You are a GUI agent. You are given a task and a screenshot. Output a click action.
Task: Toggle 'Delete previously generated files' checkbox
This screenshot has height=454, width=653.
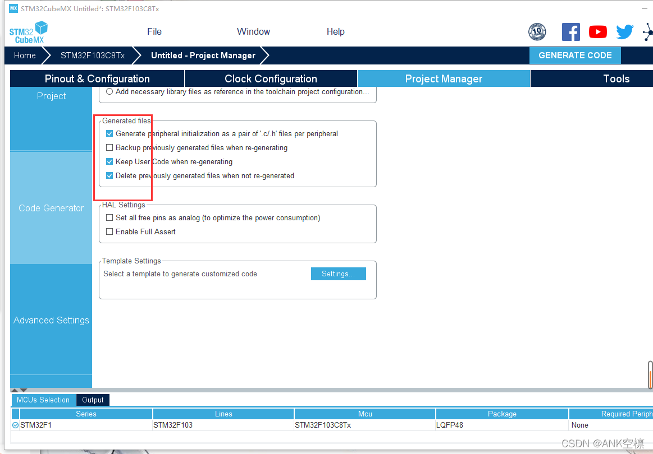[x=109, y=175]
